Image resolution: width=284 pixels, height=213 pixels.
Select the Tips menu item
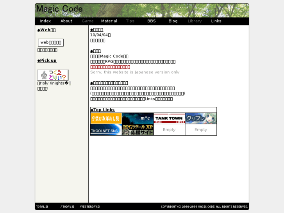pyautogui.click(x=130, y=21)
